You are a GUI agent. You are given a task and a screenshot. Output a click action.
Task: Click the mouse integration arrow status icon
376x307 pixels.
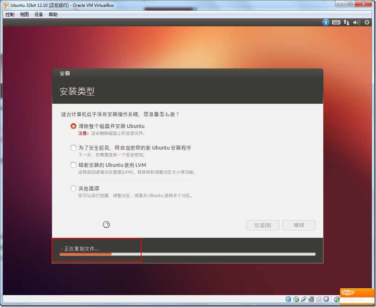click(x=337, y=299)
